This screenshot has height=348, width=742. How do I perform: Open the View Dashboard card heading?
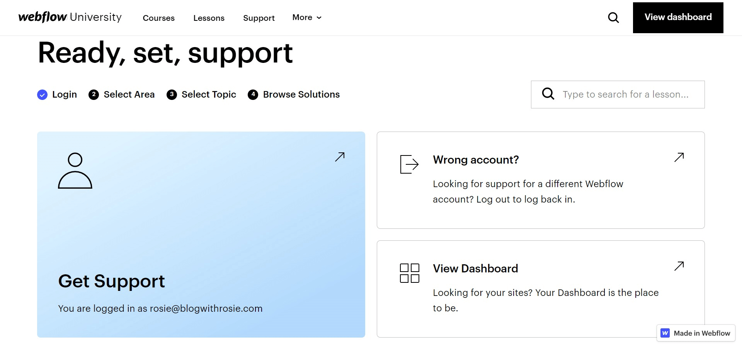(x=475, y=269)
